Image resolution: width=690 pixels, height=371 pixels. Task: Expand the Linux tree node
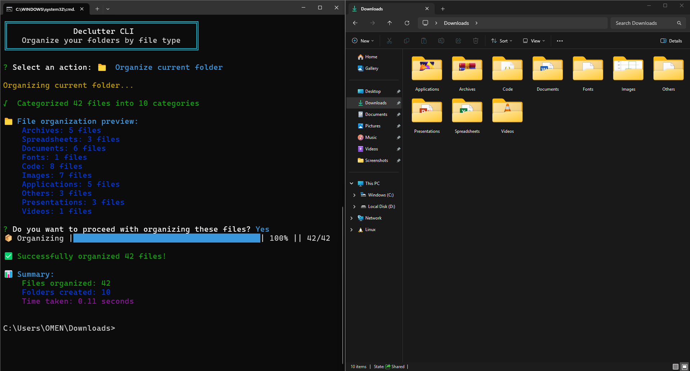(x=352, y=230)
